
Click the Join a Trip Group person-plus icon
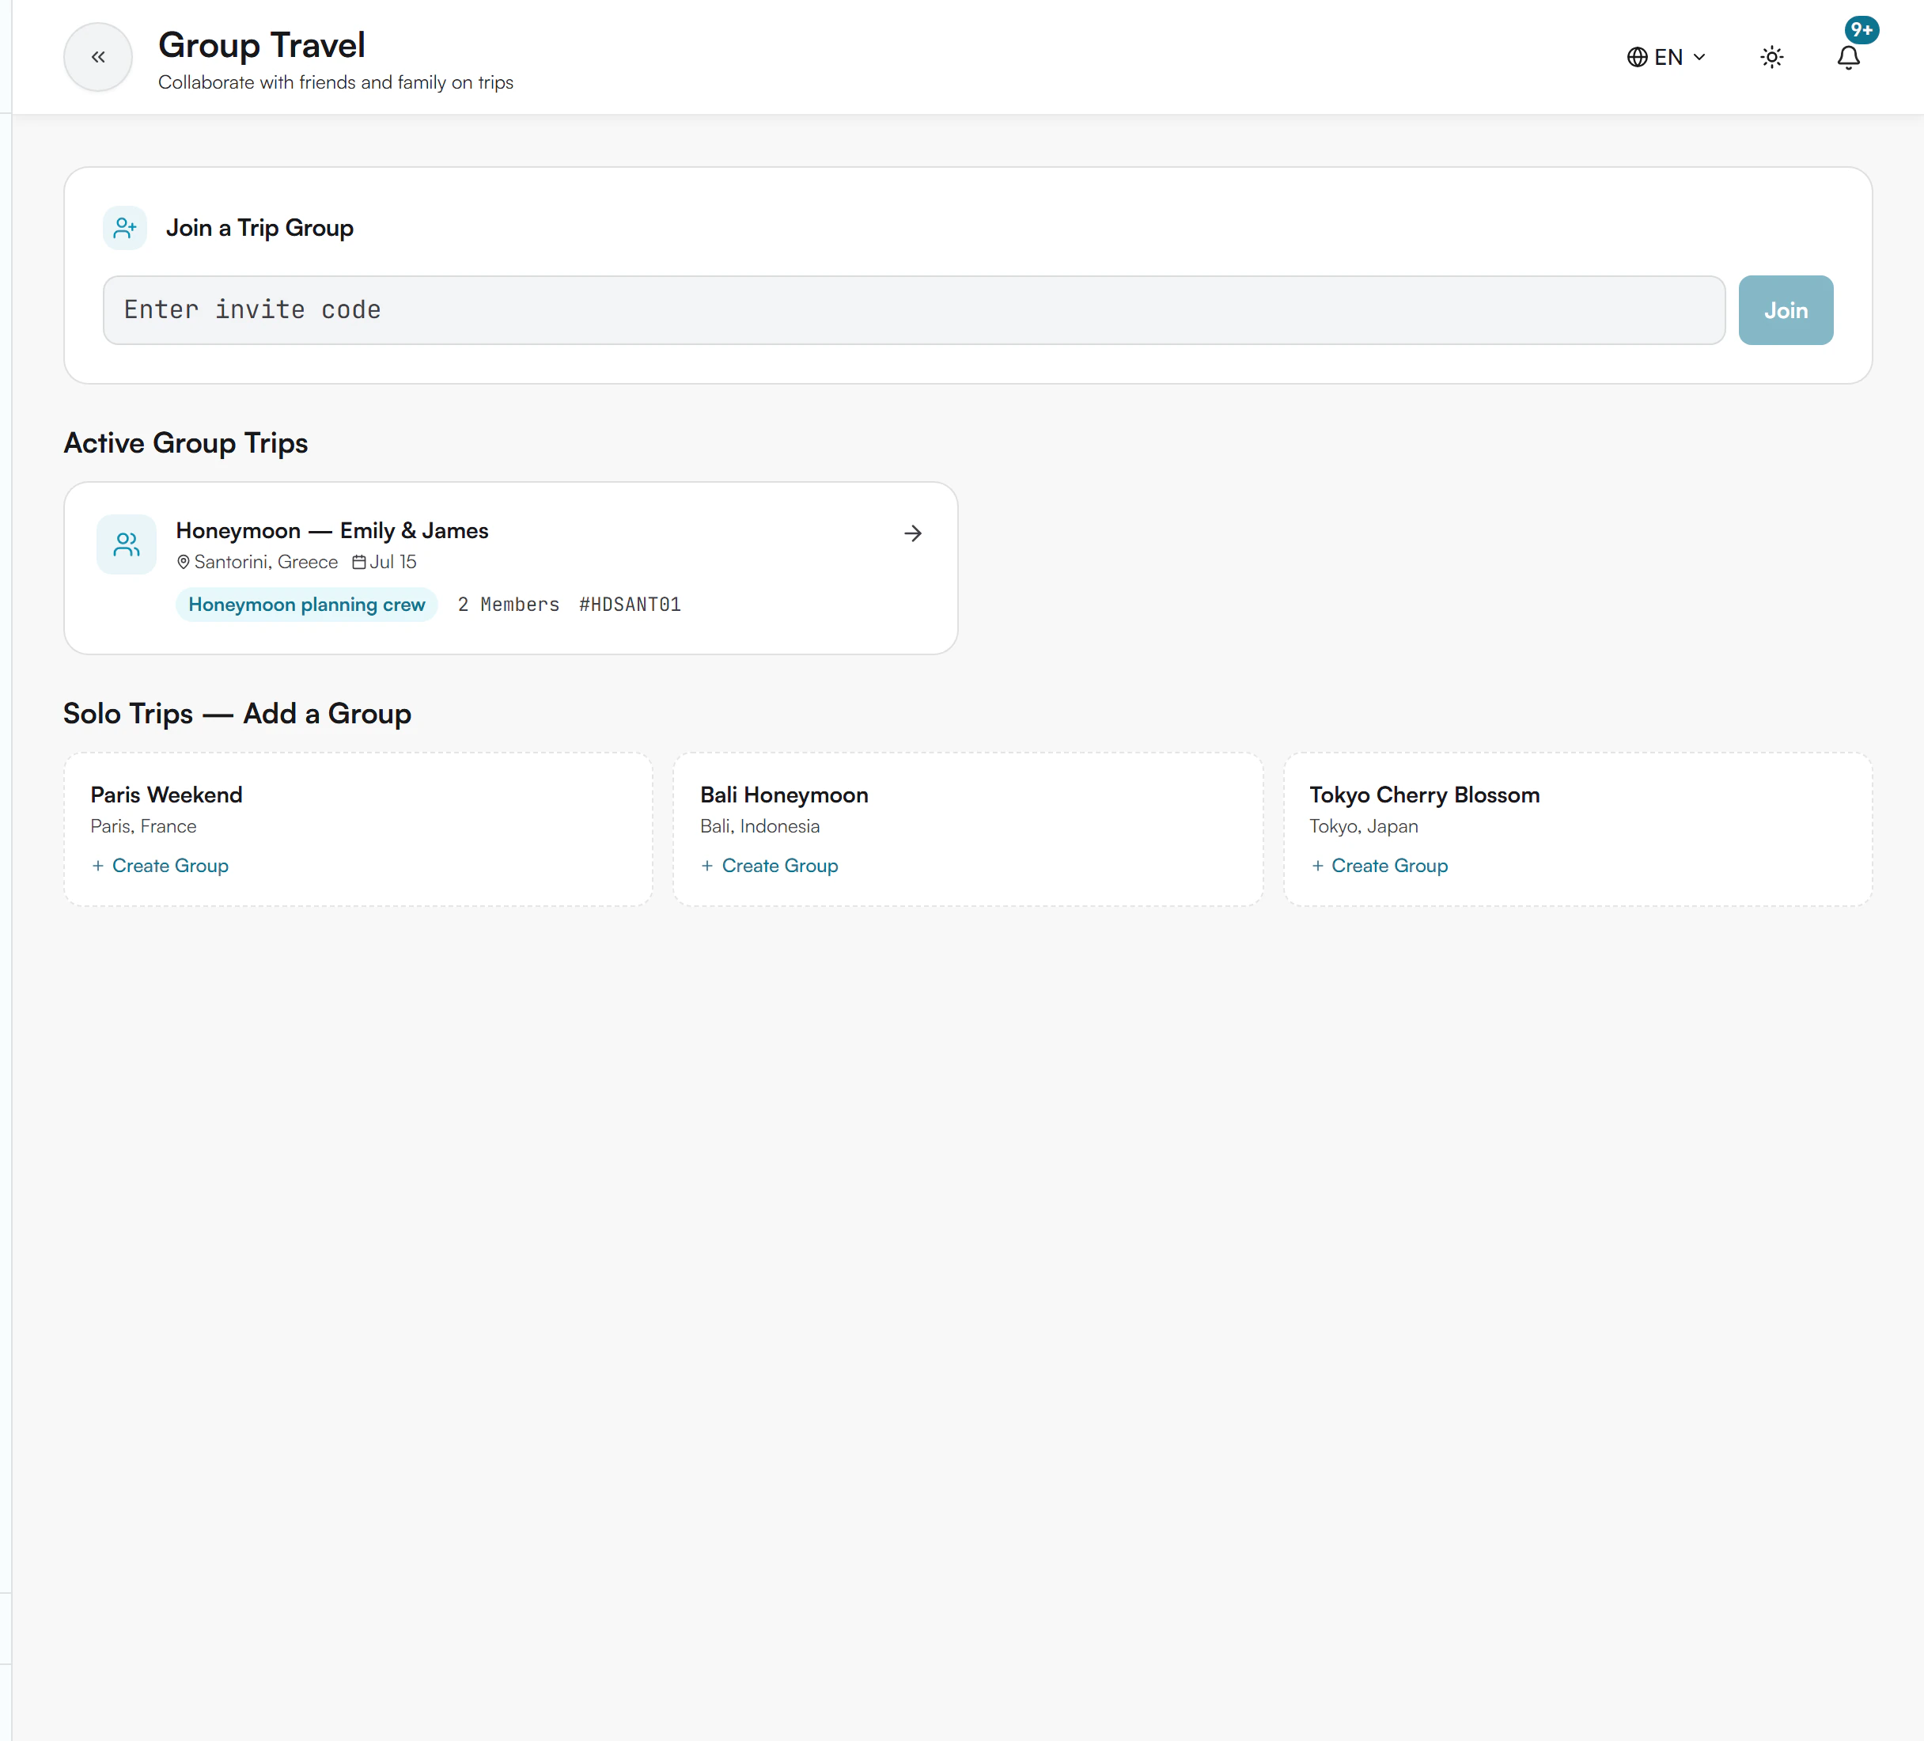[x=125, y=228]
